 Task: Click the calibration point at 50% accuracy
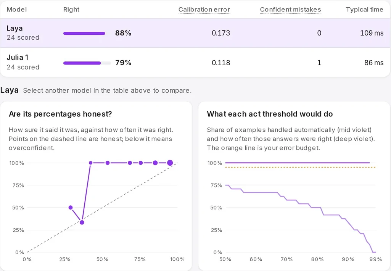71,207
